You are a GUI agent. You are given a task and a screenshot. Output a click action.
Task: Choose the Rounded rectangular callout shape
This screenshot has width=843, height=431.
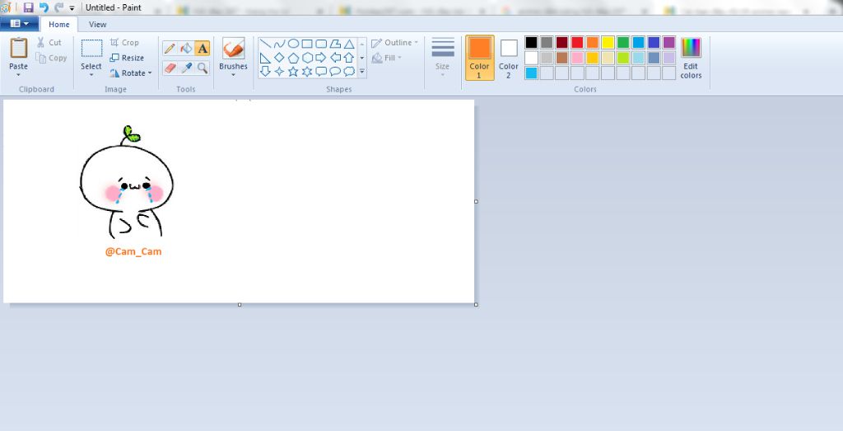321,71
